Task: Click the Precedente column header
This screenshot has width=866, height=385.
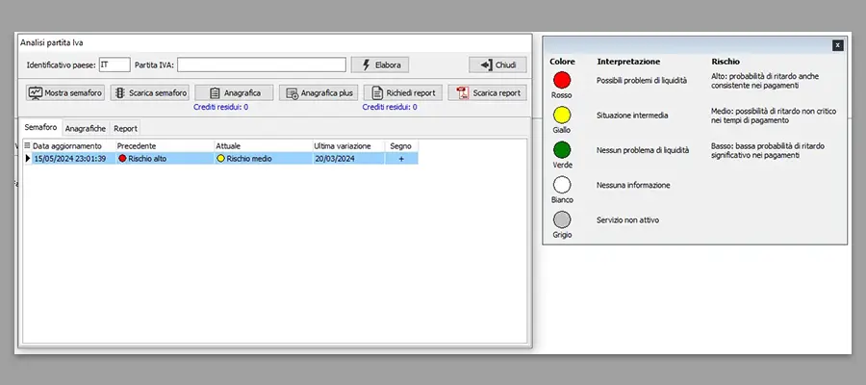Action: coord(165,146)
